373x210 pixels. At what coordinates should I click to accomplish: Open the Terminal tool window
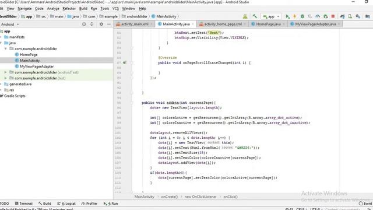[x=23, y=204]
